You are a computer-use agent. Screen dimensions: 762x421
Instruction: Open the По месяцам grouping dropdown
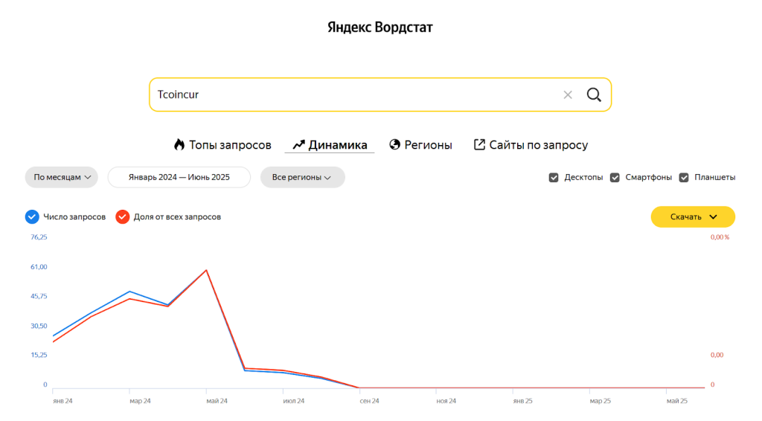click(62, 178)
